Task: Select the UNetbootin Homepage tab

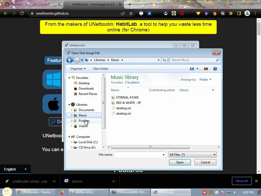Action: pos(94,4)
